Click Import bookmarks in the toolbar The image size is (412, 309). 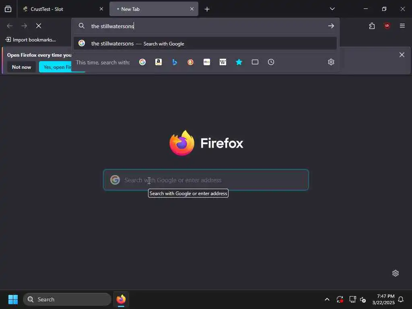point(31,40)
